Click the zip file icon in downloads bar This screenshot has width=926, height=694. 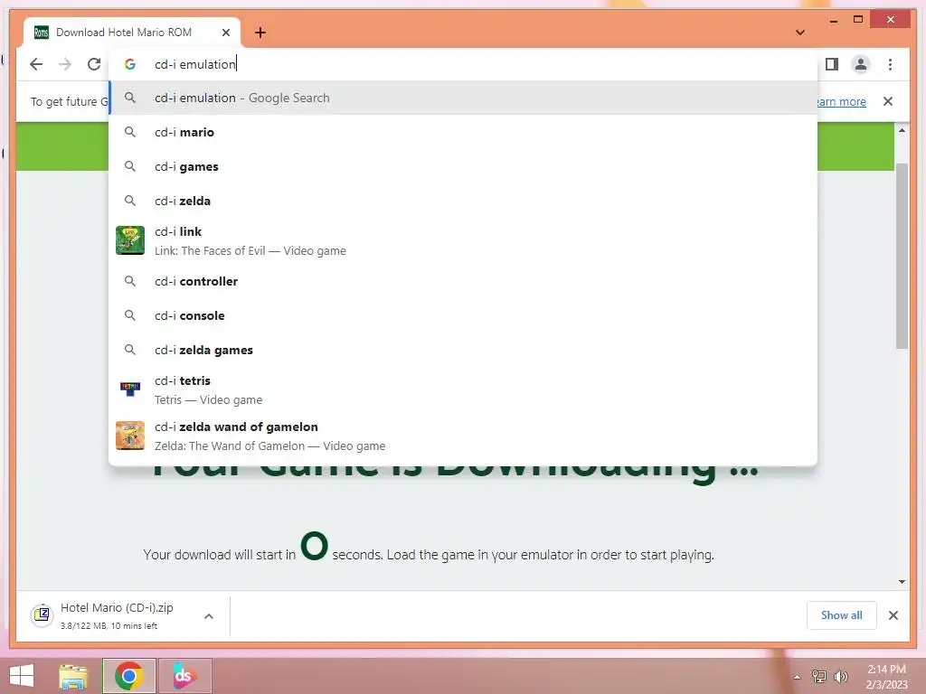(x=42, y=615)
